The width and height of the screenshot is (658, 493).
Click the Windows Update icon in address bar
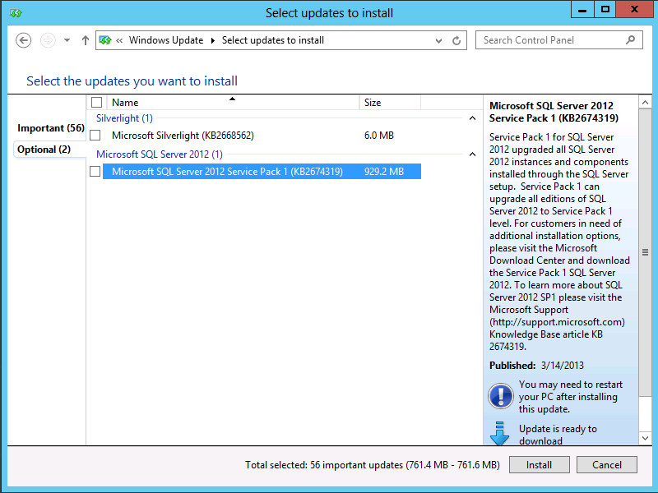pyautogui.click(x=105, y=40)
